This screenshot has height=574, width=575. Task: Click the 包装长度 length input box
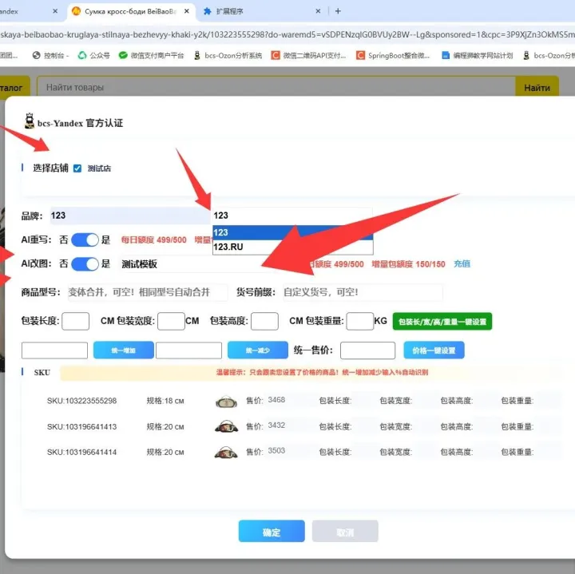click(x=76, y=321)
